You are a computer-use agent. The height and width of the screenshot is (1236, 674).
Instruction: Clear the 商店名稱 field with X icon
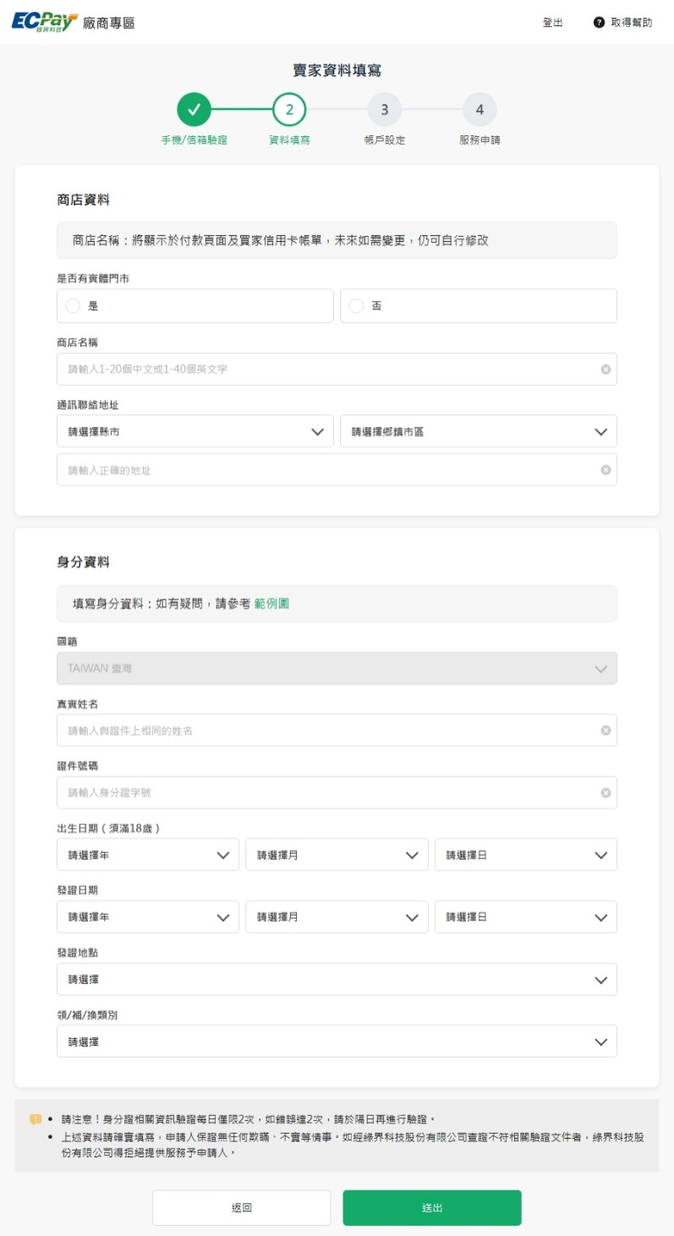(x=606, y=369)
